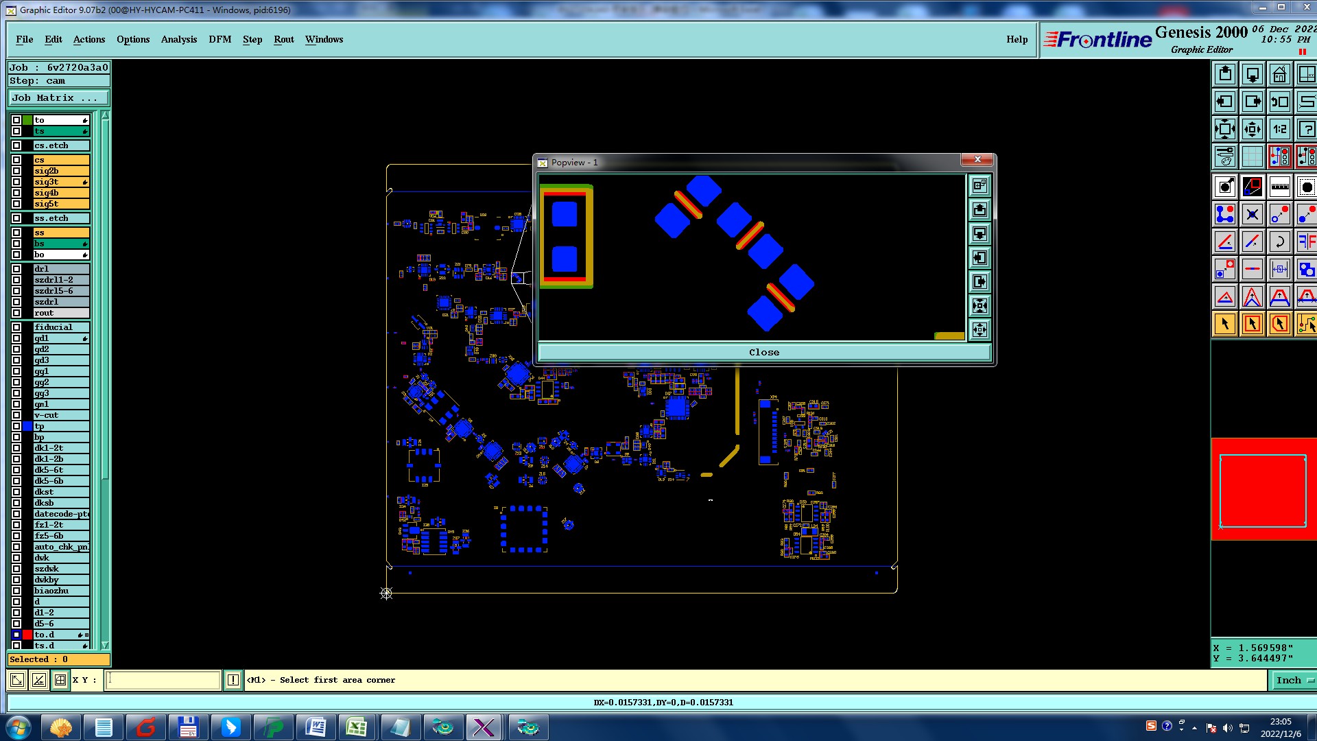Toggle checkbox for layer 'to'
Image resolution: width=1317 pixels, height=741 pixels.
point(16,120)
